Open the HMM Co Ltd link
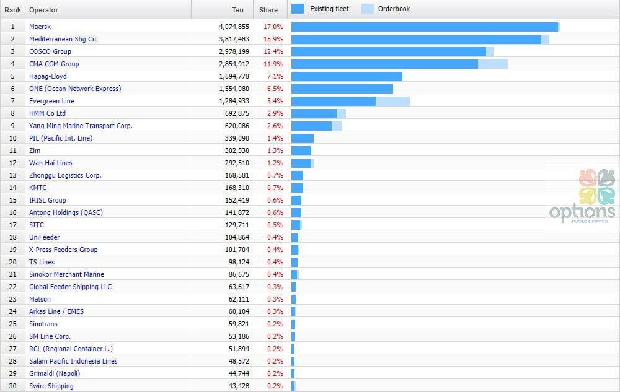Screen dimensions: 620x392 48,113
